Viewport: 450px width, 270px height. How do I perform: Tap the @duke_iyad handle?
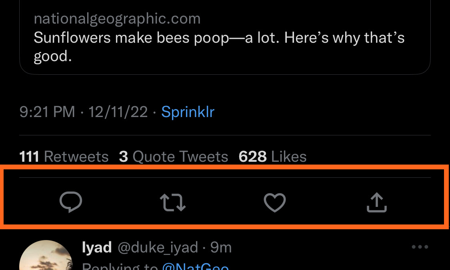point(158,248)
